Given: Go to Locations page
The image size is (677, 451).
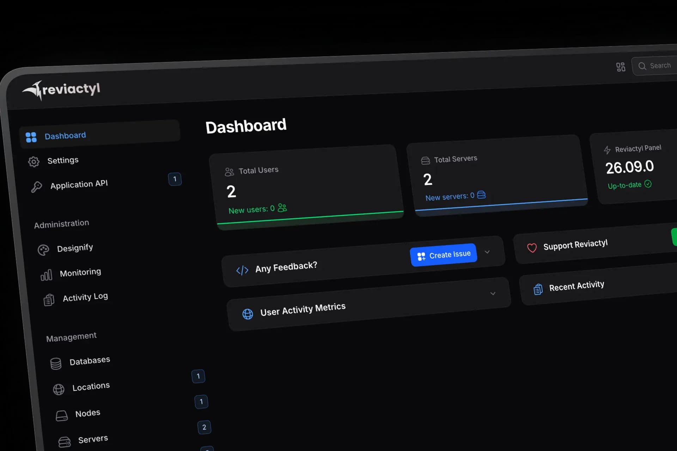Looking at the screenshot, I should tap(91, 387).
